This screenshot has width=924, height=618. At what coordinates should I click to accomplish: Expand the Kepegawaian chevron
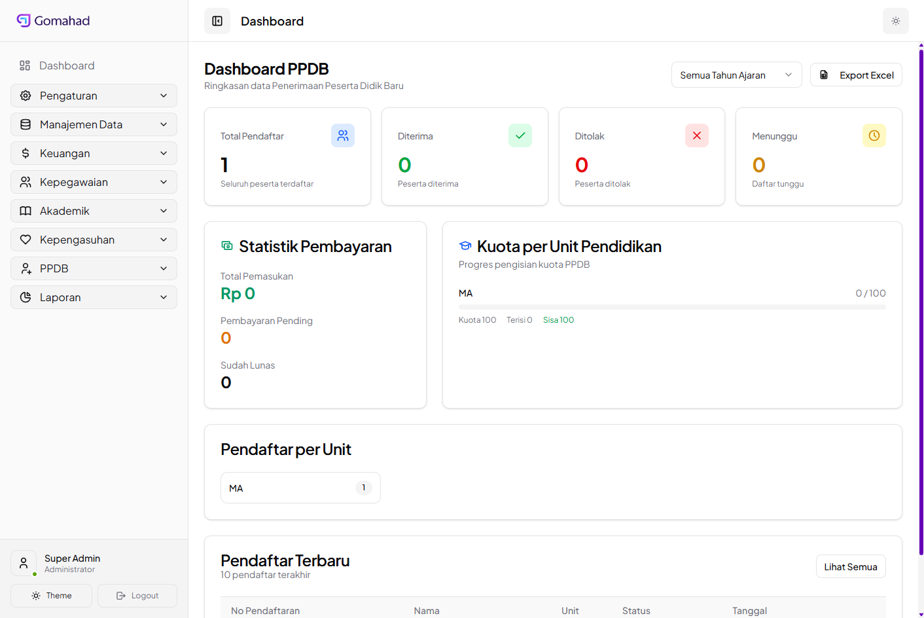coord(164,182)
